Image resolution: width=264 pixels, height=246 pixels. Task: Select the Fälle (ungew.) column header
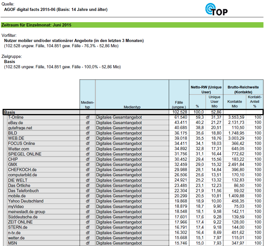tap(179, 105)
